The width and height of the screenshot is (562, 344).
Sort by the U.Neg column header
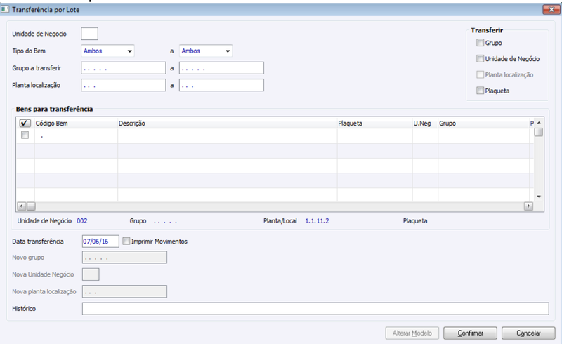425,124
